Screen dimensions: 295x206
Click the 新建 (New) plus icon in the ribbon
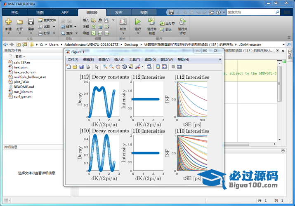(x=8, y=21)
